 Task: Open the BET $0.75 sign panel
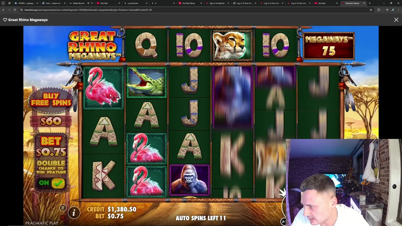coord(51,147)
